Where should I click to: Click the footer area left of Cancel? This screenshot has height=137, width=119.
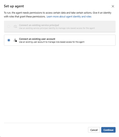click(46, 130)
